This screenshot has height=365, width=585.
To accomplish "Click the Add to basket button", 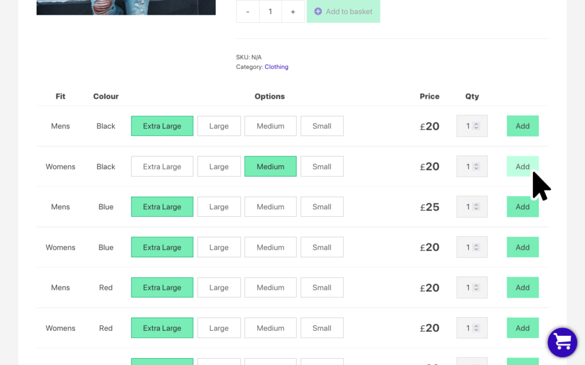I will click(x=343, y=11).
